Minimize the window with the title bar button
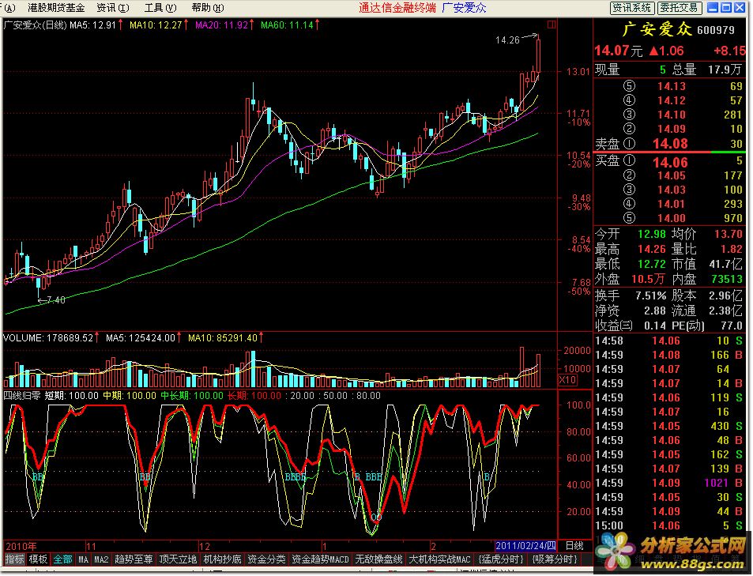Screen dimensions: 753x576 (x=713, y=7)
